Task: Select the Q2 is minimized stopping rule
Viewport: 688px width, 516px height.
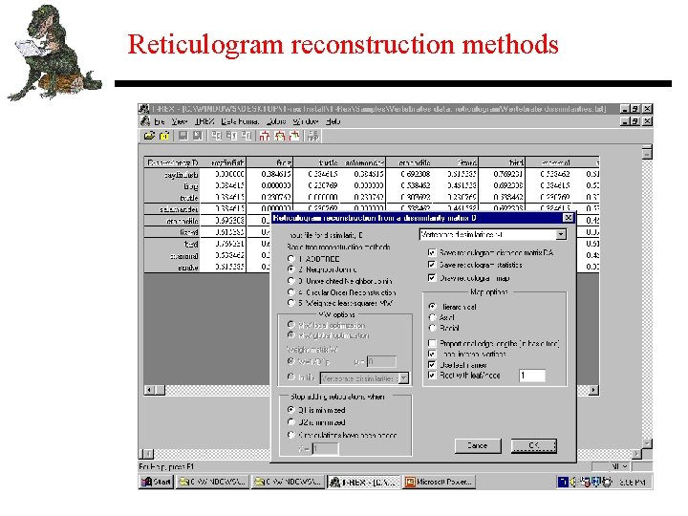Action: click(290, 422)
